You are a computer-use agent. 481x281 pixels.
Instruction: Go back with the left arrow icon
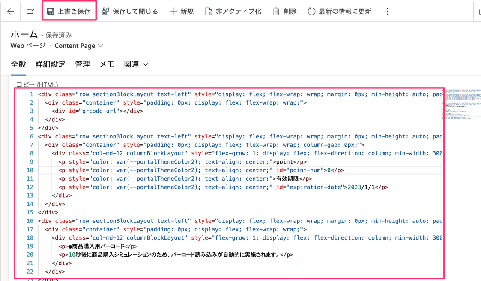11,11
